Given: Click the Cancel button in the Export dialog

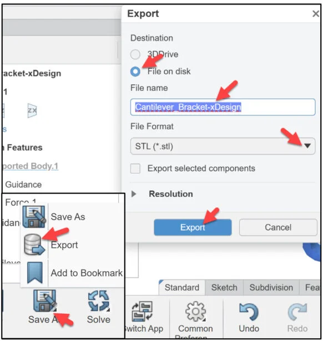Looking at the screenshot, I should [x=278, y=227].
